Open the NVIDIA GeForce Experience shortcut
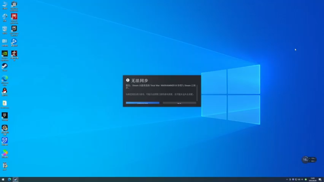Screen dimensions: 324x182 tap(4, 55)
